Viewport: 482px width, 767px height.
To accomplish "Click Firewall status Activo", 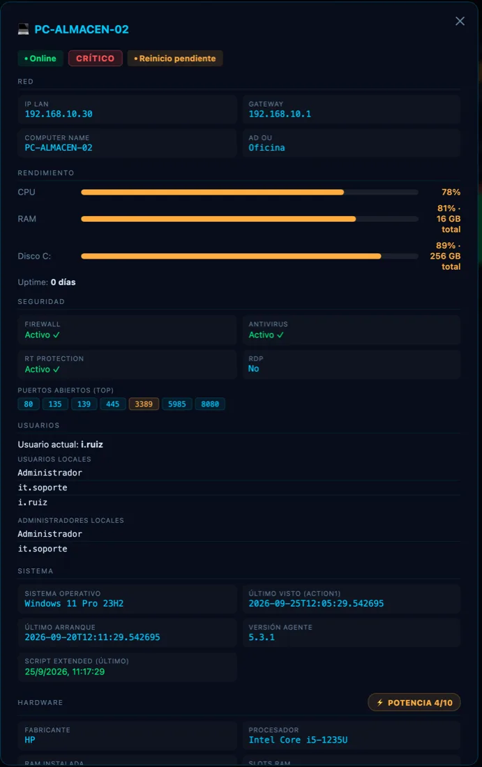I will pyautogui.click(x=43, y=335).
